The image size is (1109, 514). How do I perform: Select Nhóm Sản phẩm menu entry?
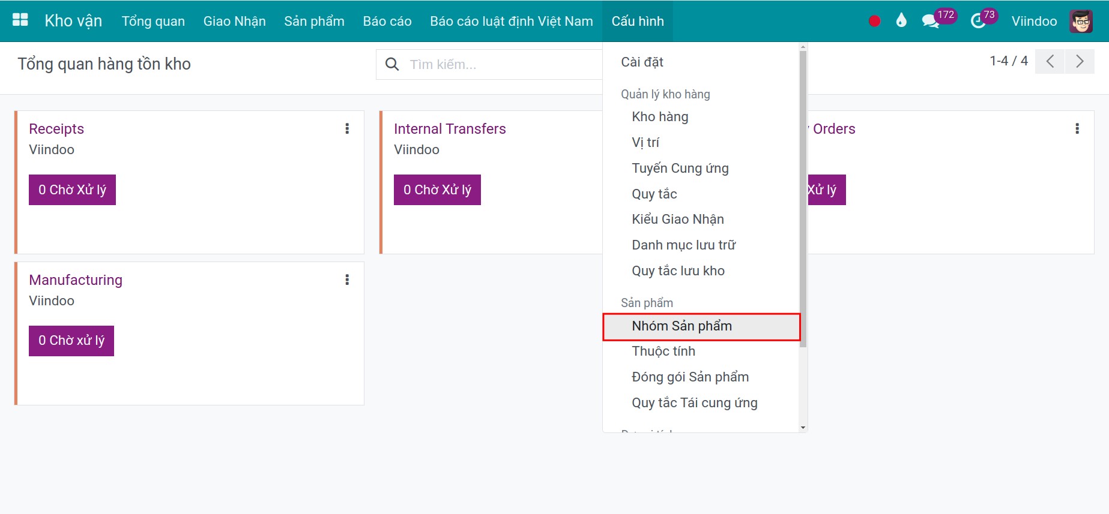coord(681,326)
